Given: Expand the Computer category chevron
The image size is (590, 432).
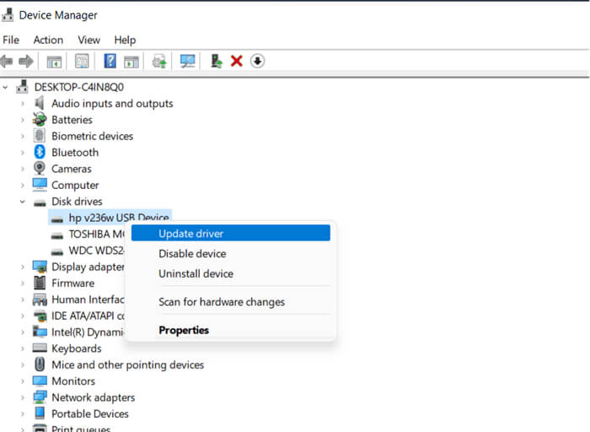Looking at the screenshot, I should pos(23,186).
